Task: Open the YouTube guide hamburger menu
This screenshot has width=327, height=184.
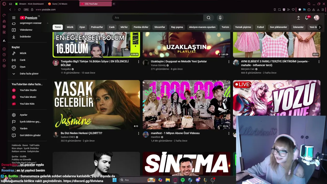Action: 14,18
